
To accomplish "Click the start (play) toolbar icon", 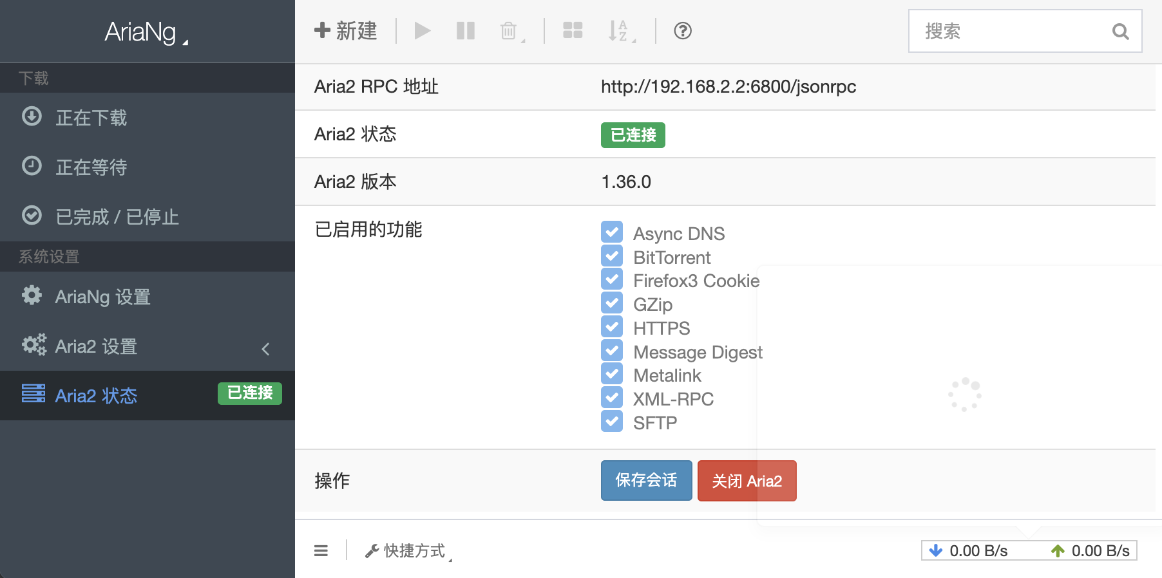I will point(423,31).
